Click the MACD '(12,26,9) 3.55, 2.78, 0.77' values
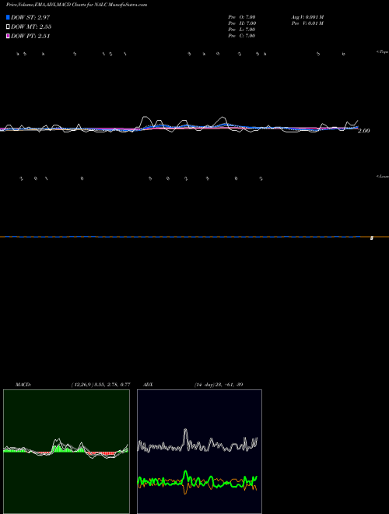The height and width of the screenshot is (514, 389). [101, 385]
